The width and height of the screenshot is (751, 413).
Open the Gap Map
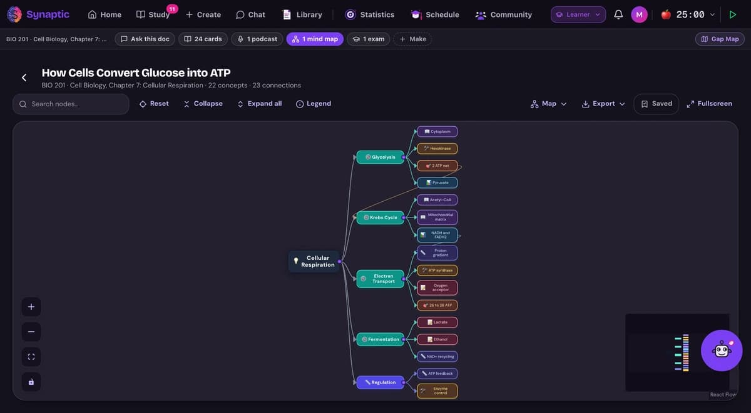(x=720, y=39)
